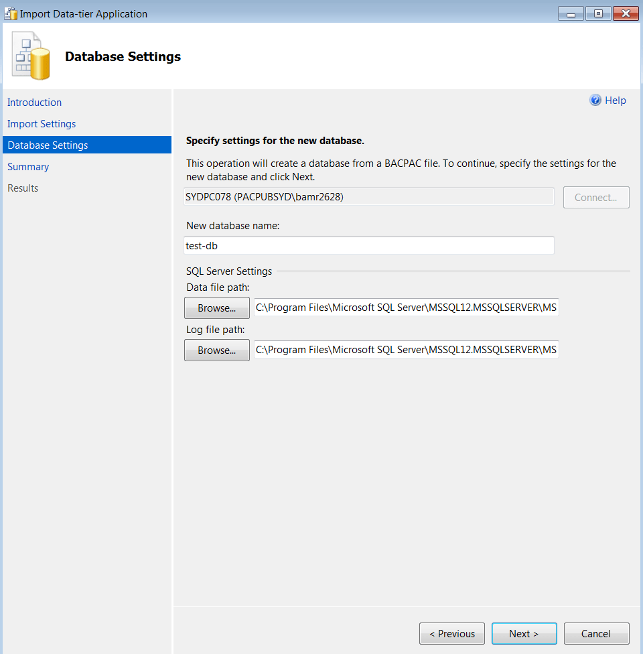Viewport: 643px width, 654px height.
Task: Open the Help link text
Action: click(615, 101)
